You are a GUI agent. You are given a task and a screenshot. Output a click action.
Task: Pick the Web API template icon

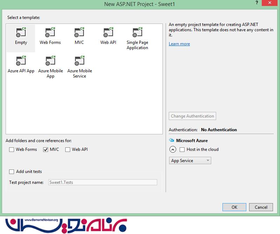(x=108, y=33)
